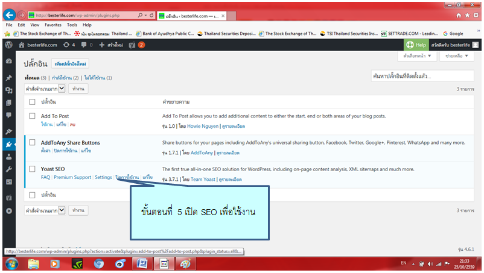The image size is (484, 273).
Task: Open Tools wrench icon in sidebar
Action: [x=9, y=169]
